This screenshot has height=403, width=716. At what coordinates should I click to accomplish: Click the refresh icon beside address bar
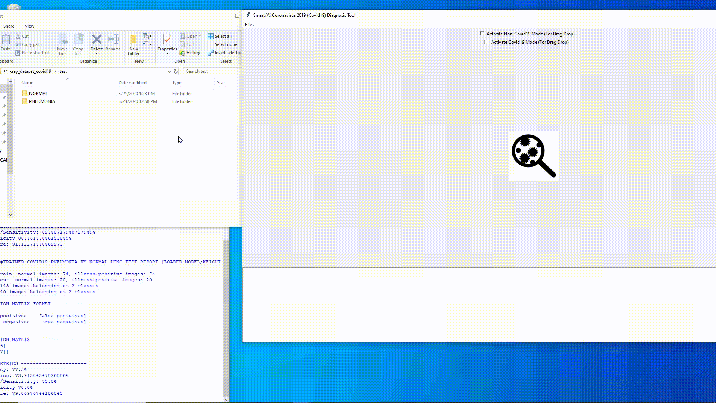(x=176, y=71)
